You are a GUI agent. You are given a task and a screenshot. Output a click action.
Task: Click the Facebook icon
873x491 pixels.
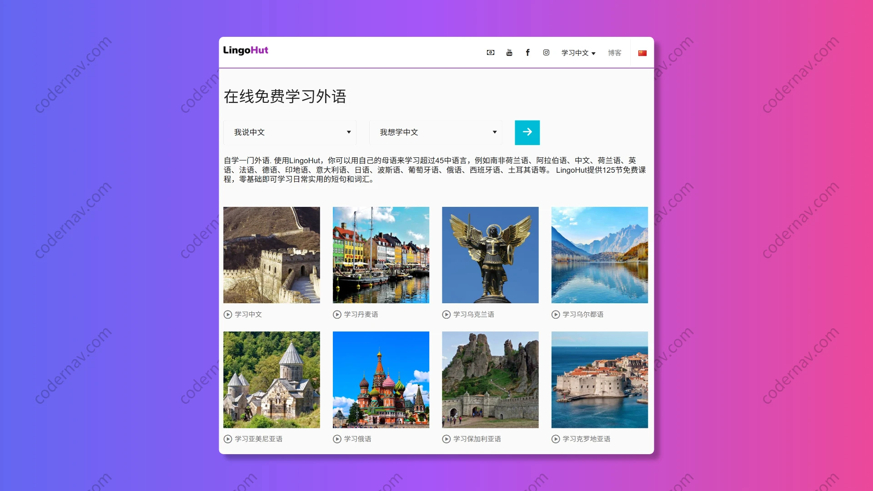527,53
